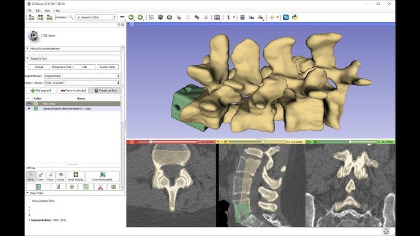This screenshot has width=420, height=236.
Task: Click the Color column header
Action: coord(37,98)
